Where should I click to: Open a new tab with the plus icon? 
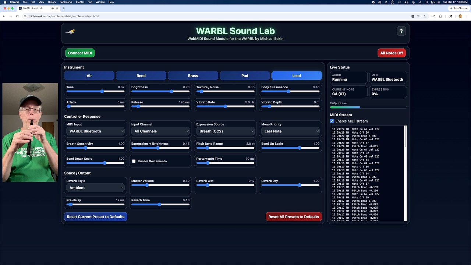click(64, 8)
